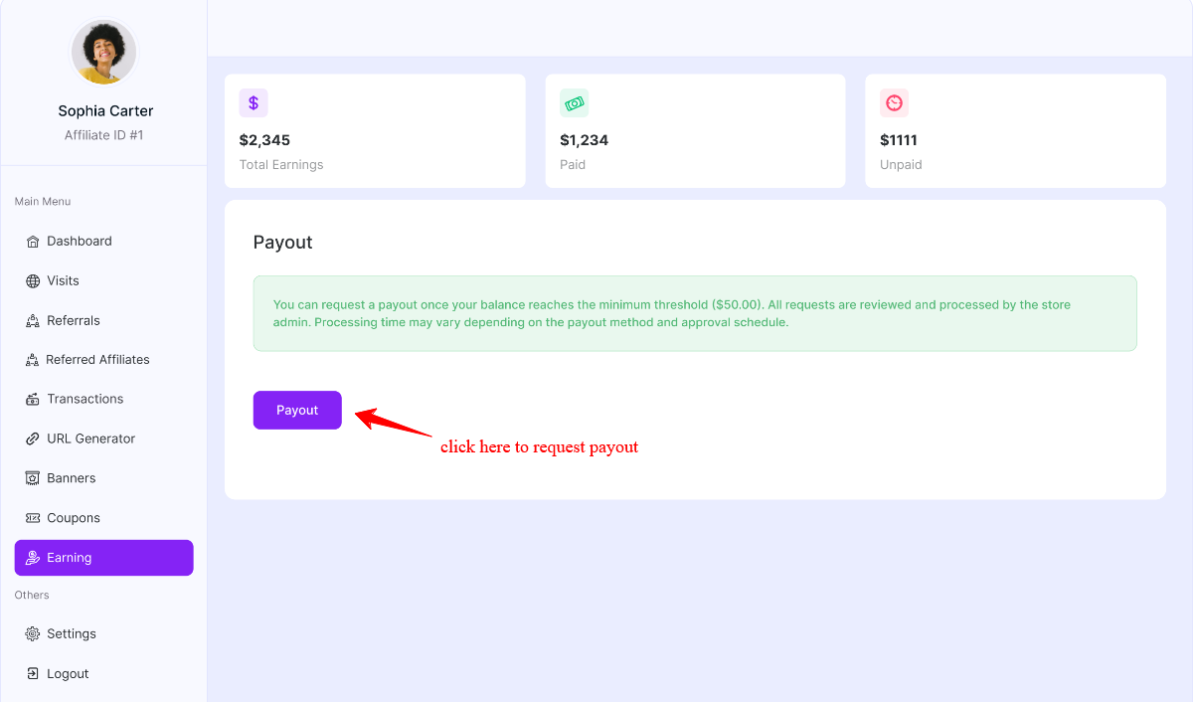Viewport: 1193px width, 702px height.
Task: Click the green payout threshold notice
Action: 694,313
